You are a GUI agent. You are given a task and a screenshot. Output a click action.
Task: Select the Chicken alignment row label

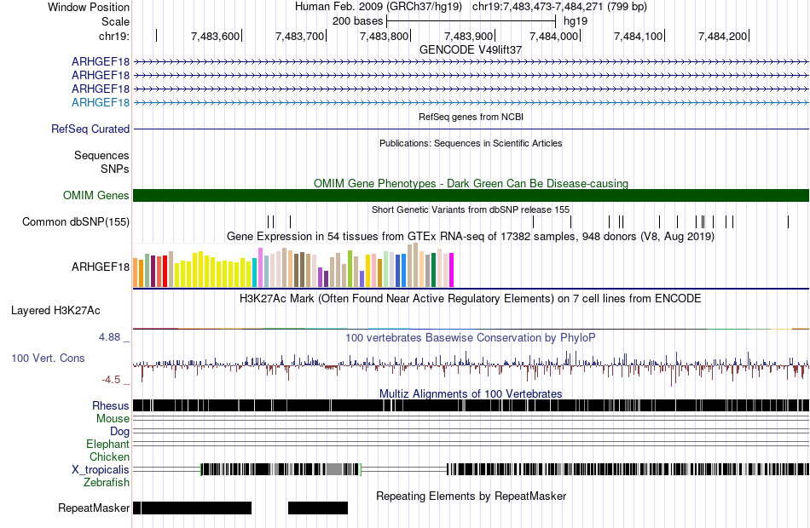pos(109,456)
